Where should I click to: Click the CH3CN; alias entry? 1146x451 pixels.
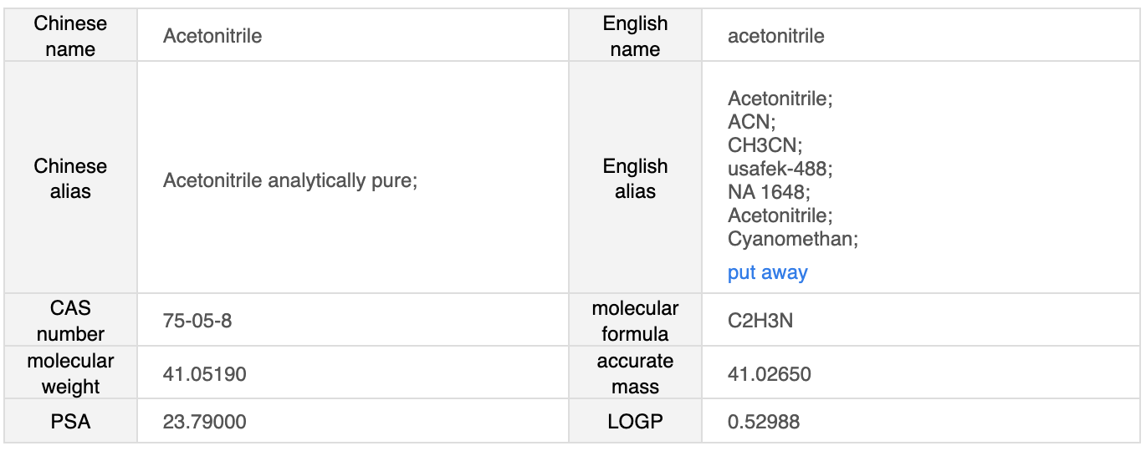pos(765,145)
